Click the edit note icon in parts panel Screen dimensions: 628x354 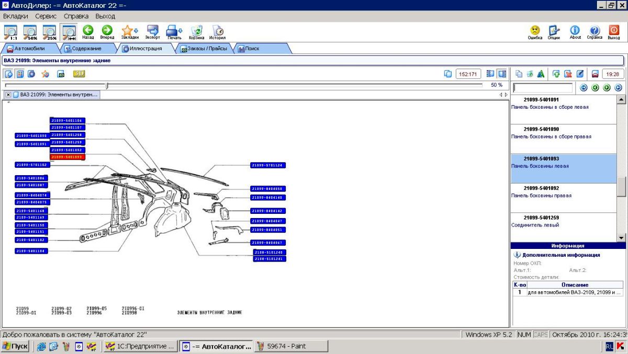click(x=580, y=74)
